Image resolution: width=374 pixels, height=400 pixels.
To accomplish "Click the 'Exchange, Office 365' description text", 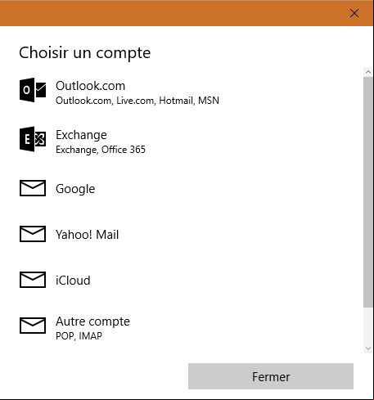I will [101, 150].
